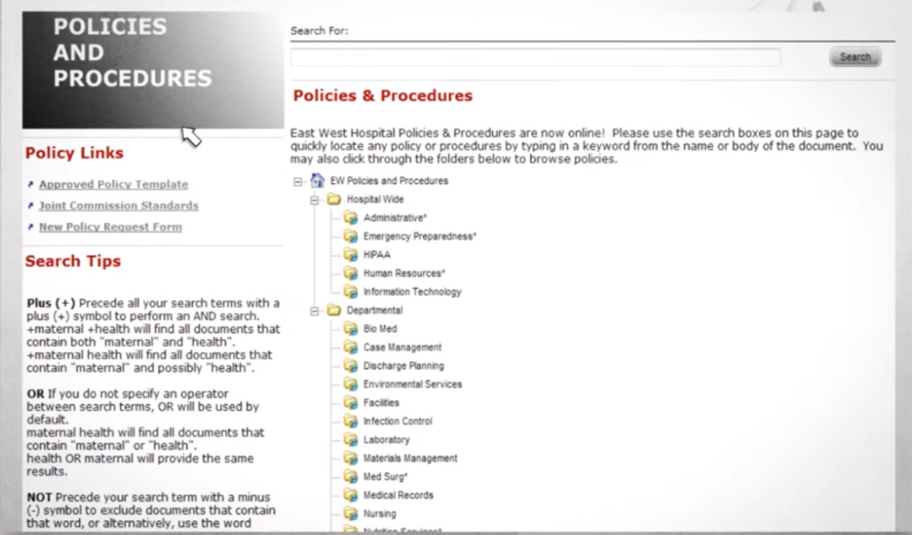This screenshot has width=912, height=535.
Task: Open the Bio Med policies label
Action: [380, 329]
